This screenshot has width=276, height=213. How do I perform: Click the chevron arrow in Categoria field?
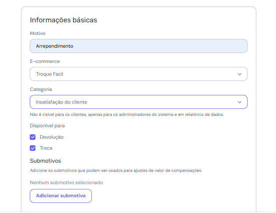point(239,102)
